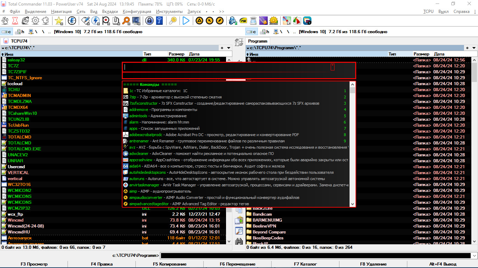This screenshot has width=478, height=268.
Task: Open the Навигация menu
Action: tap(61, 12)
